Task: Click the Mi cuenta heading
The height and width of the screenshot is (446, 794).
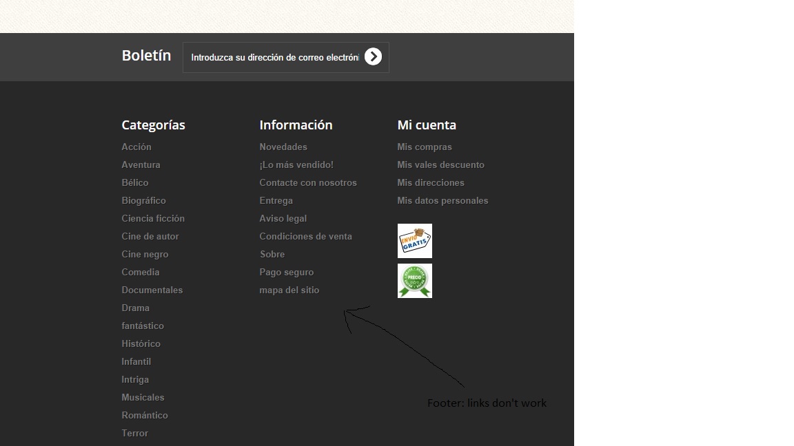Action: (427, 125)
